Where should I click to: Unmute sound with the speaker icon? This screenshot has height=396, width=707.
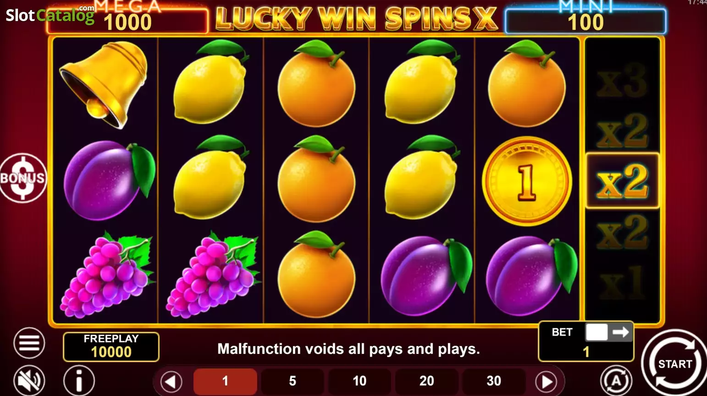coord(29,380)
